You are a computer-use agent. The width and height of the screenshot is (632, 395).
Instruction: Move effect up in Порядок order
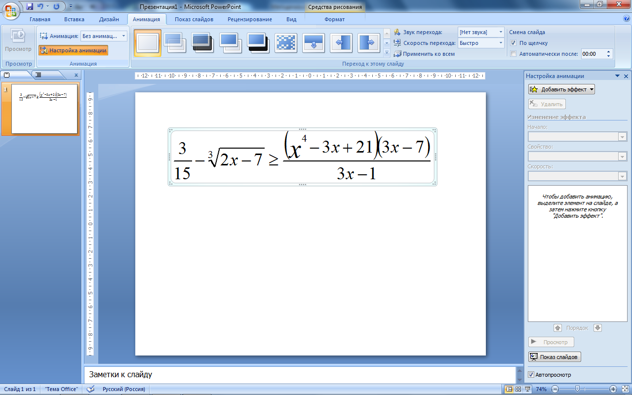558,328
